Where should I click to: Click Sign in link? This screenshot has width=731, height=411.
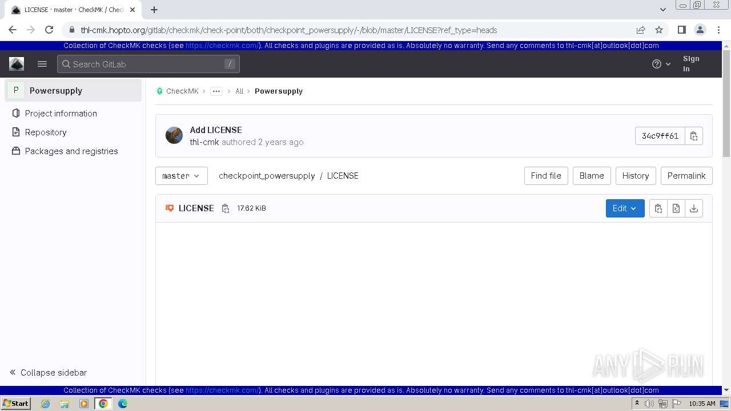click(691, 64)
